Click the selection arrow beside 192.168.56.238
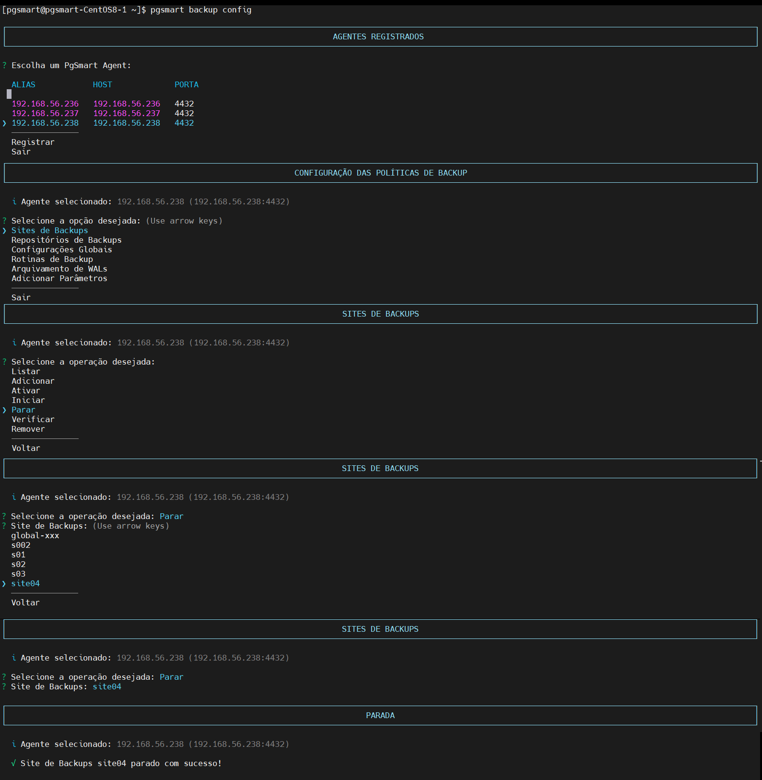Viewport: 762px width, 780px height. [4, 123]
